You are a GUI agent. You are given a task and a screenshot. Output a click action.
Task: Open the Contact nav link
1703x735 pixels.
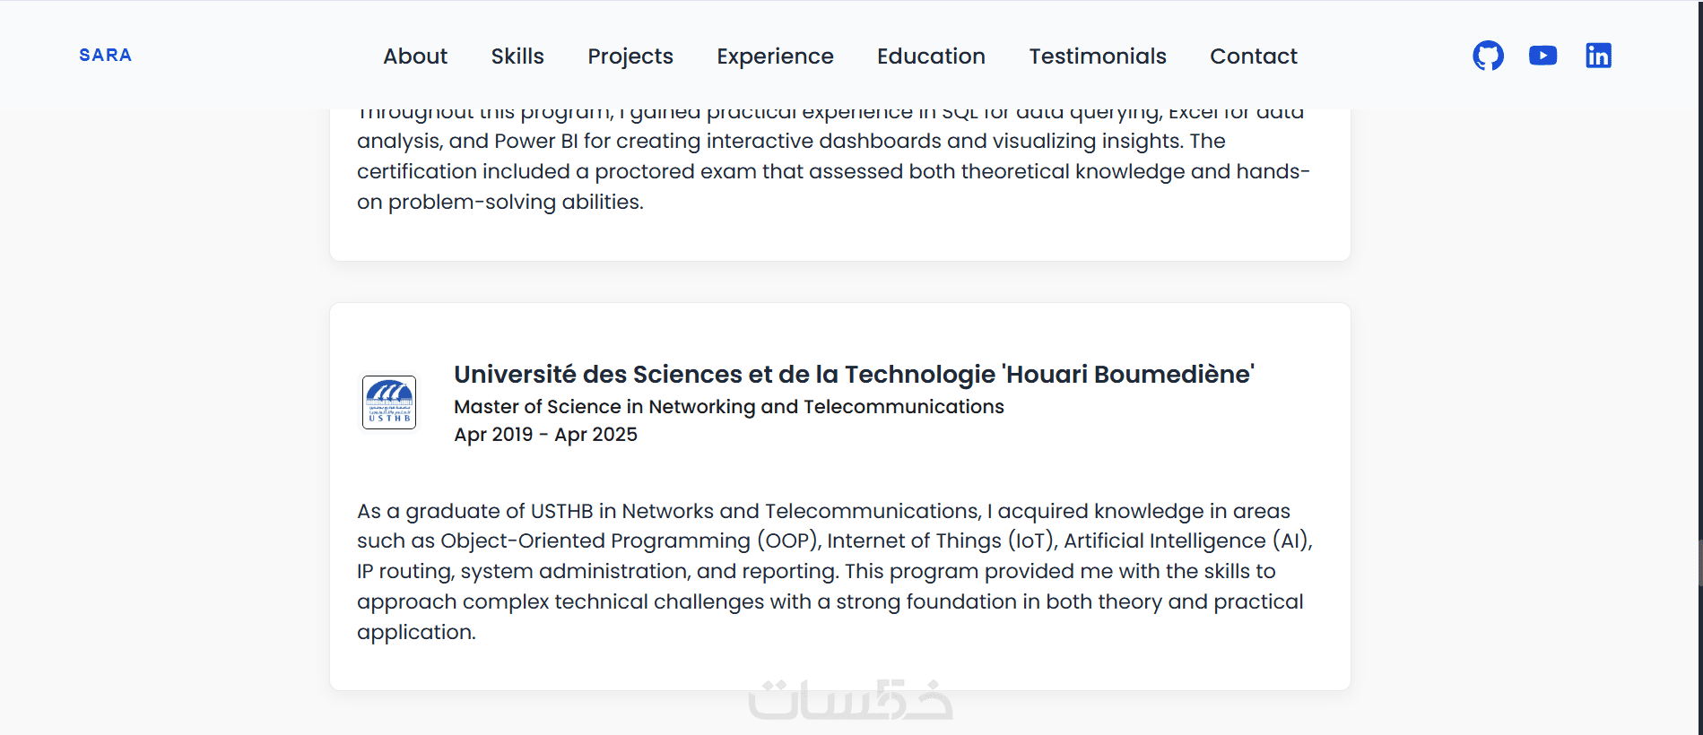point(1254,56)
